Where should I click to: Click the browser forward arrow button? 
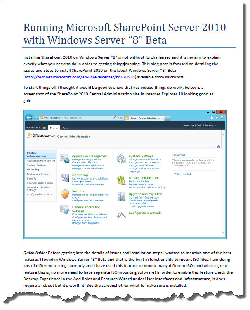pos(35,118)
